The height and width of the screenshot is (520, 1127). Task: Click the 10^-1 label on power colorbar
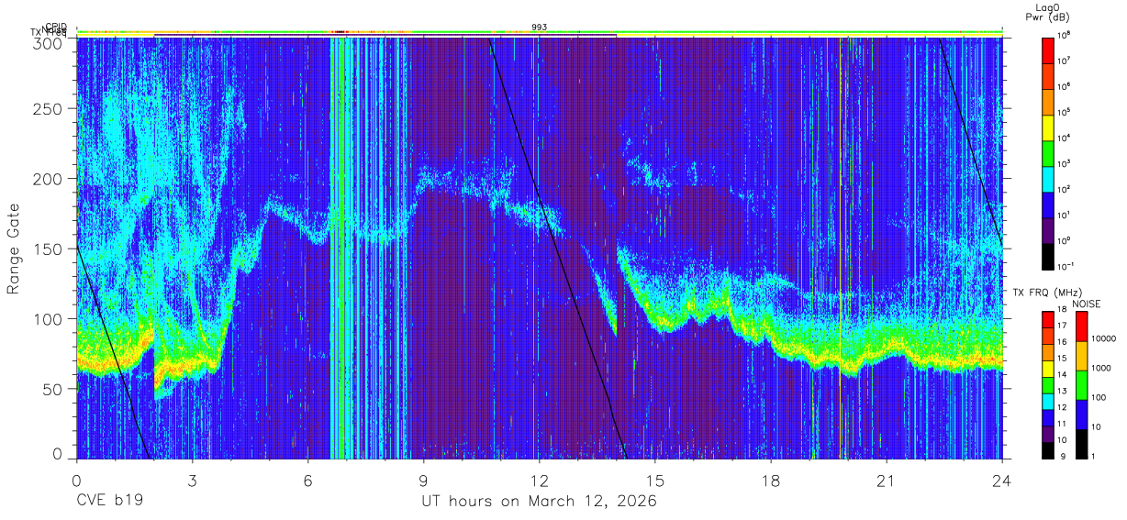coord(1066,266)
